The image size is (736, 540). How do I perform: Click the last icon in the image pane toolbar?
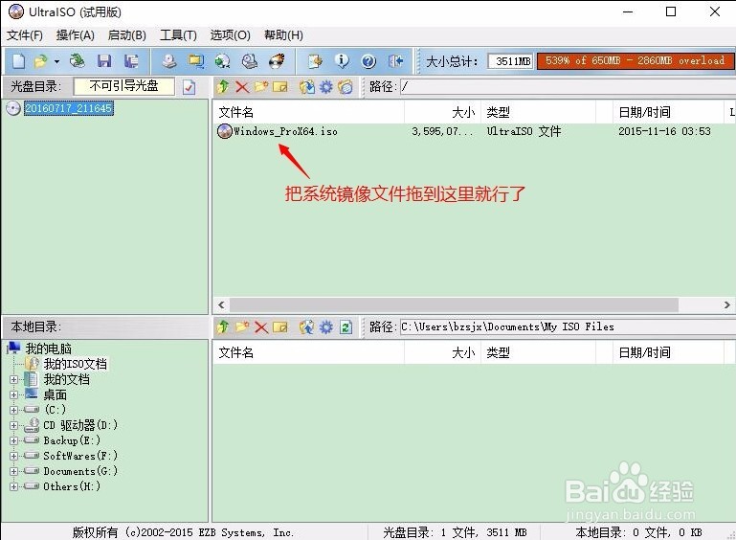pos(346,87)
